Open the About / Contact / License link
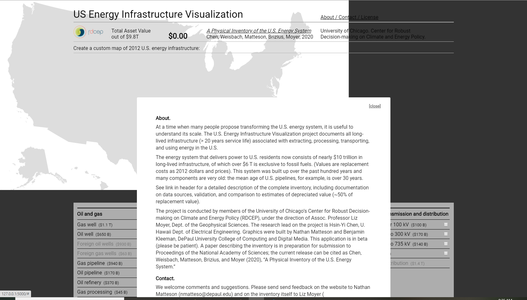The image size is (527, 300). pos(349,17)
